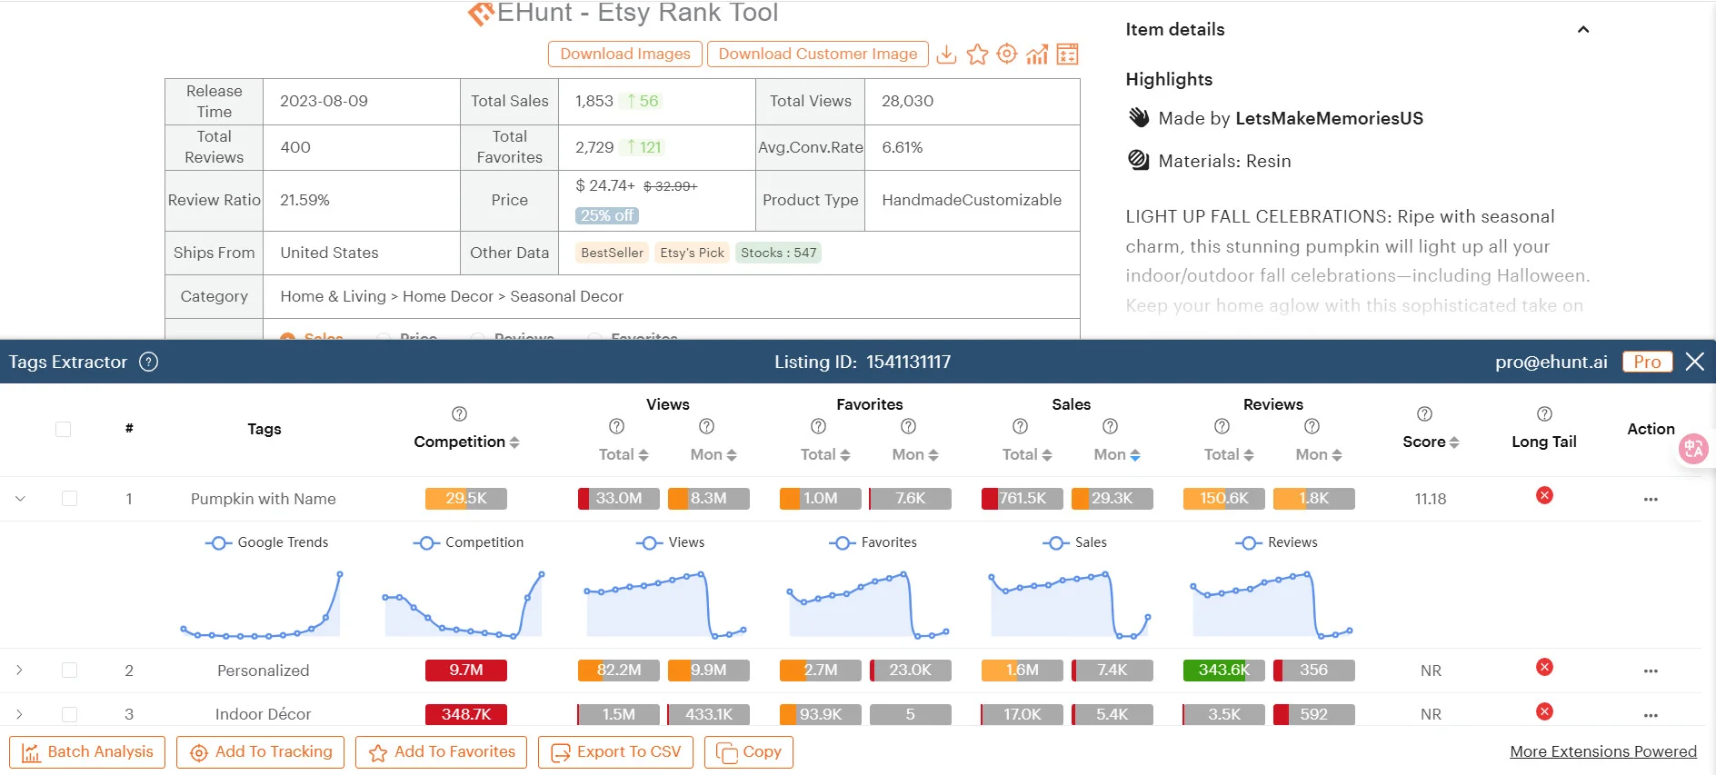The width and height of the screenshot is (1716, 775).
Task: Expand the Personalized row
Action: 19,671
